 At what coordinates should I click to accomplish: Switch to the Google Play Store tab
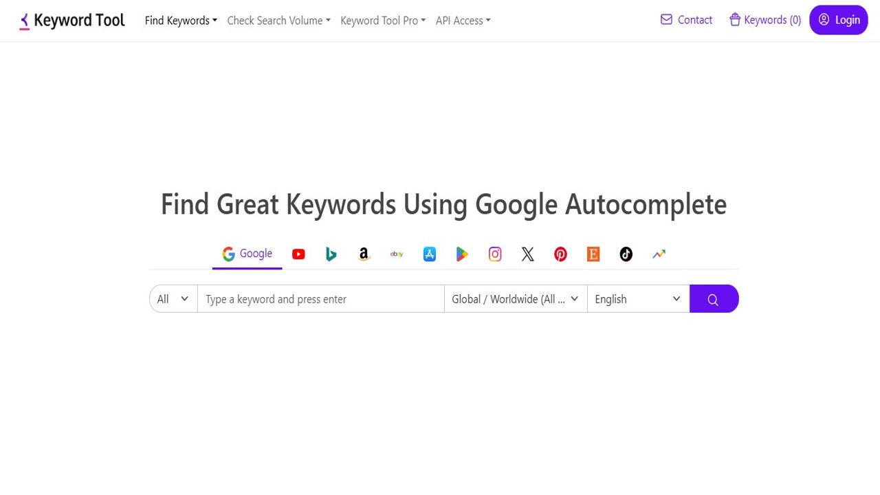coord(462,254)
